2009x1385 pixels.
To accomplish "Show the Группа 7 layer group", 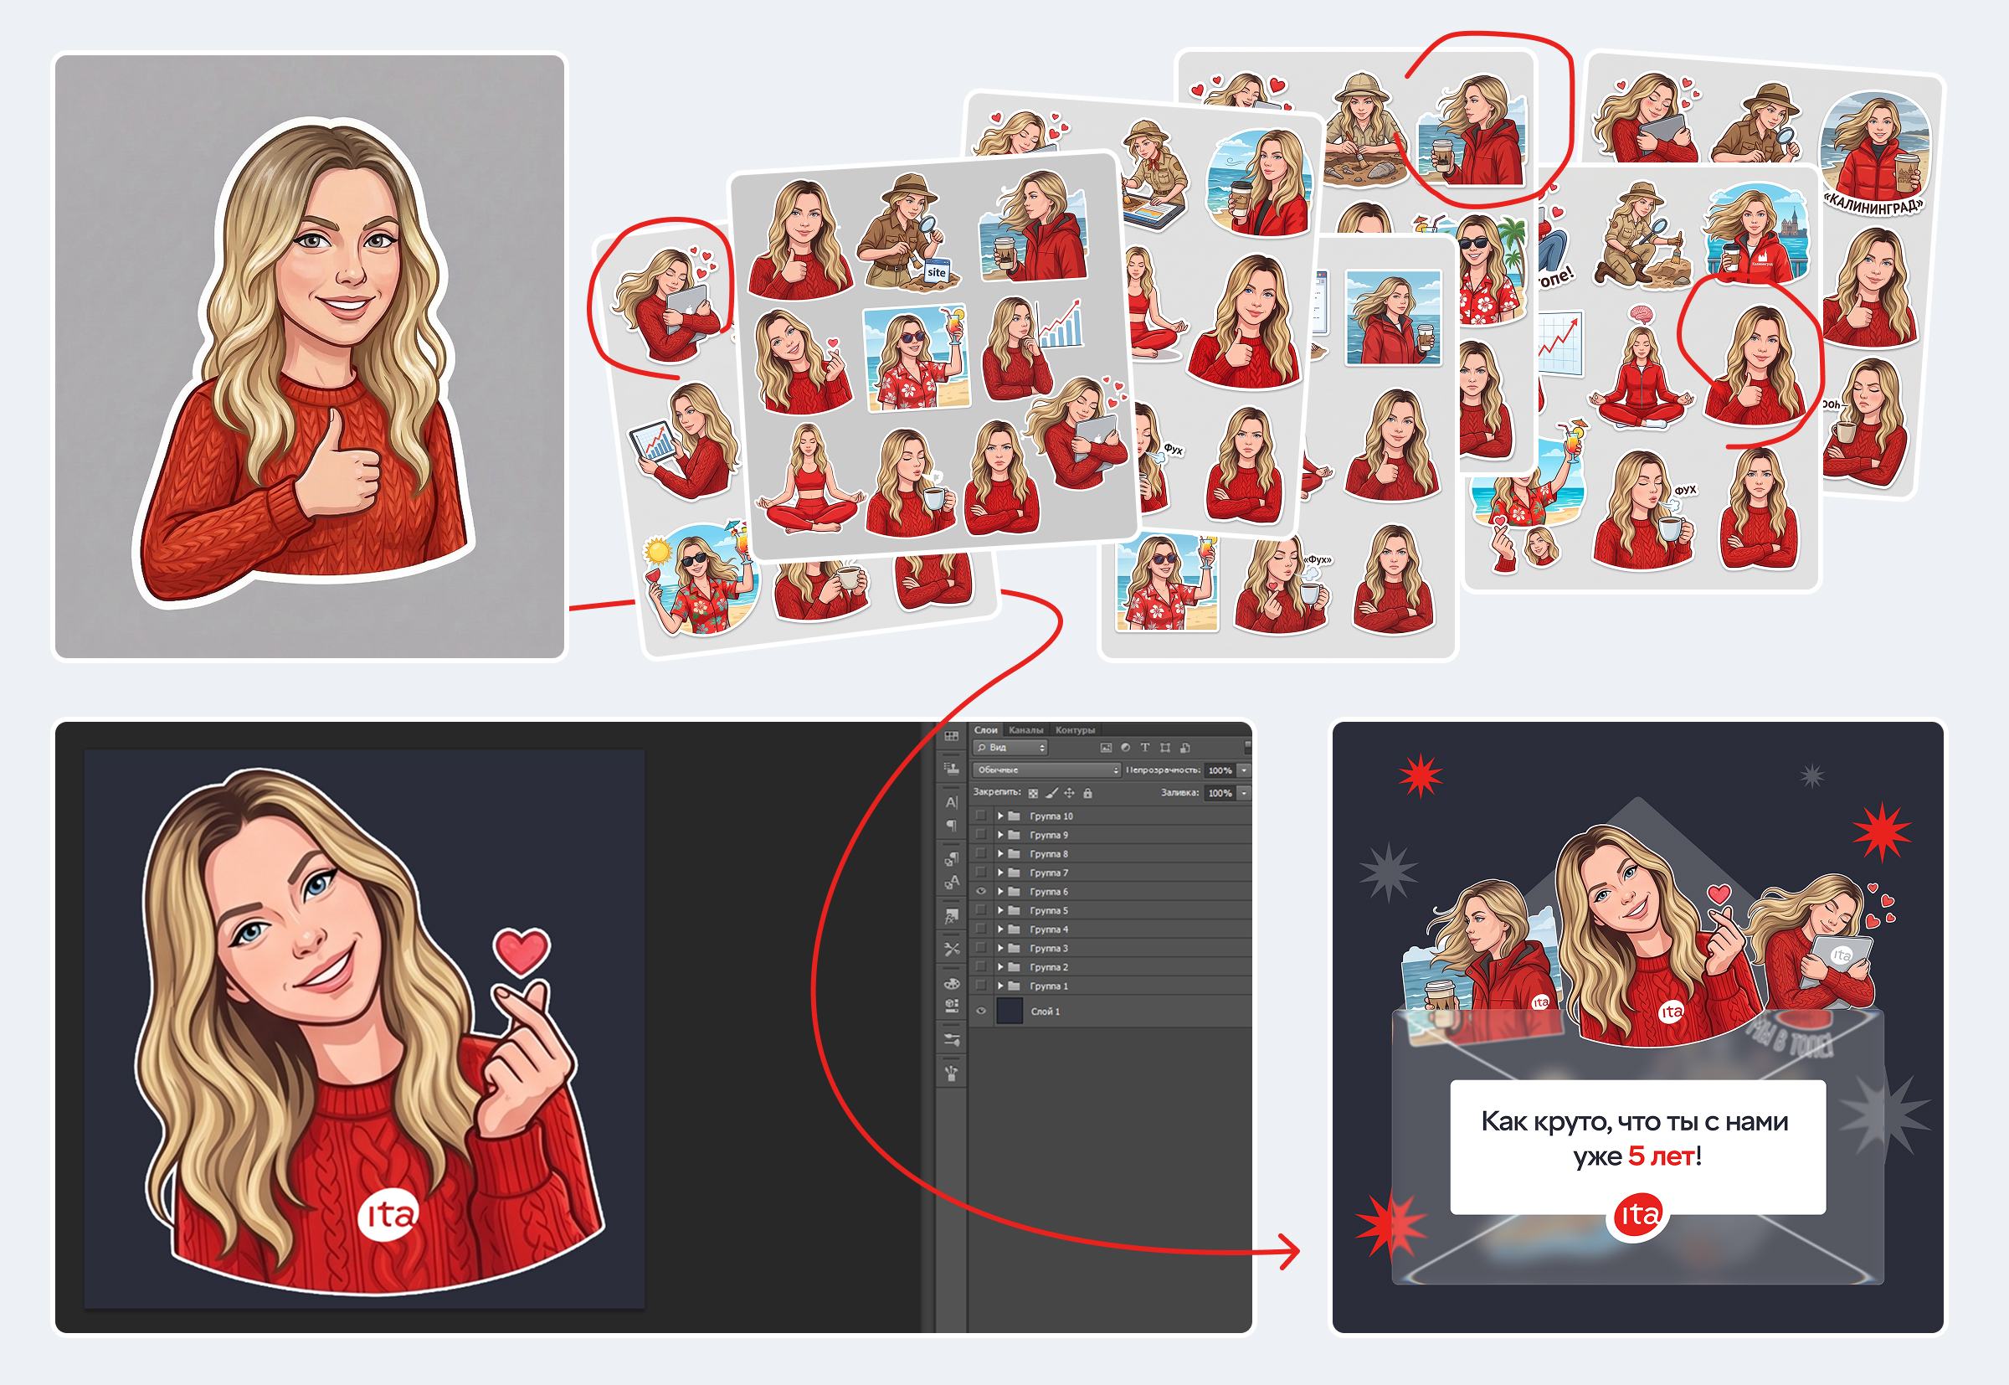I will coord(981,873).
